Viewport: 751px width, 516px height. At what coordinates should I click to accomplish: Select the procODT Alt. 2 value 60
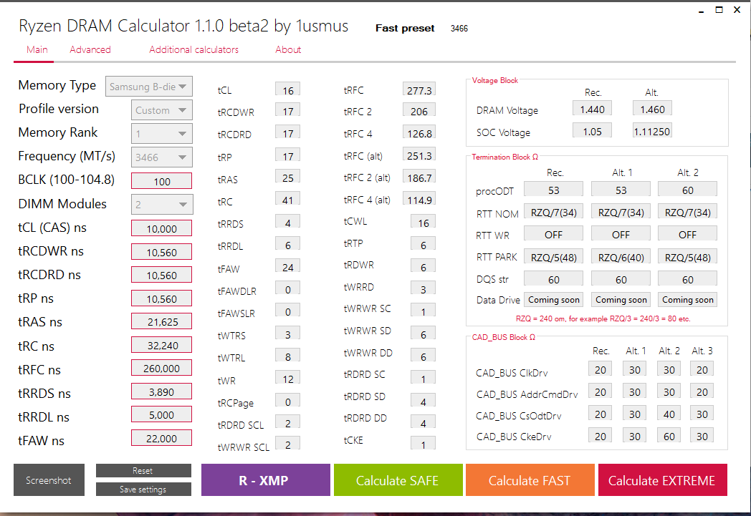pos(688,190)
